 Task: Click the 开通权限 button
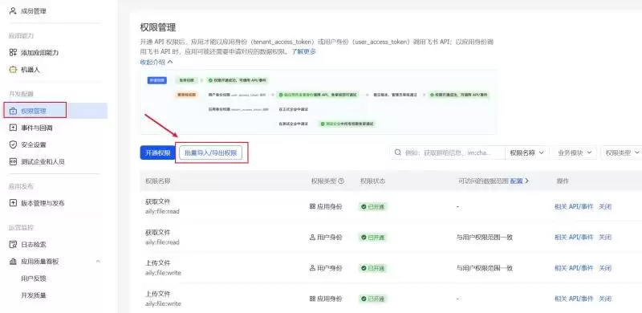(x=157, y=152)
